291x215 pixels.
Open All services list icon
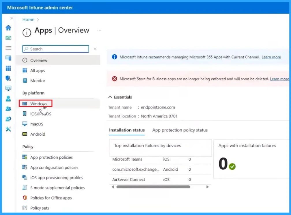point(8,48)
